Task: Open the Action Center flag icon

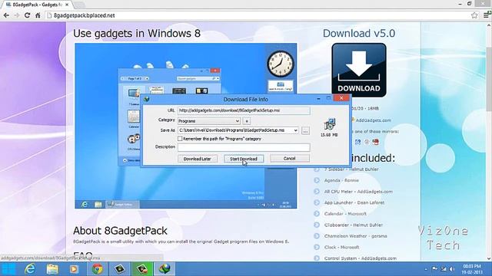Action: tap(435, 269)
